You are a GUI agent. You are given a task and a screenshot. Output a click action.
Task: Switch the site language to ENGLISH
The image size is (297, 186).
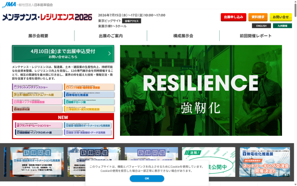tap(261, 26)
